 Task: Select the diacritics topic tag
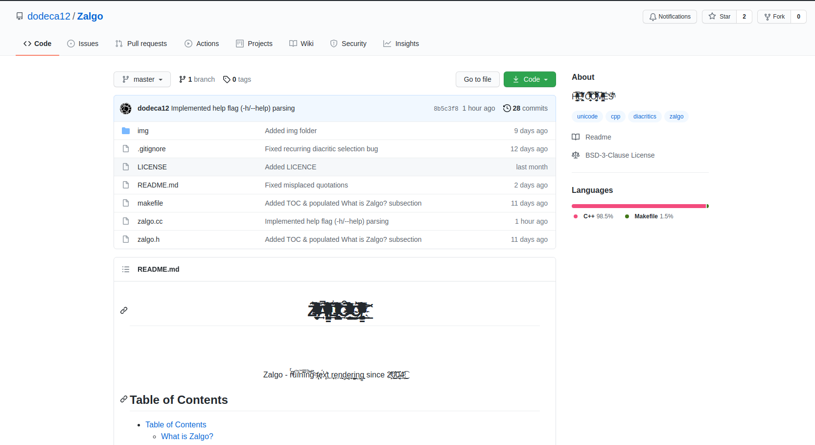[645, 117]
